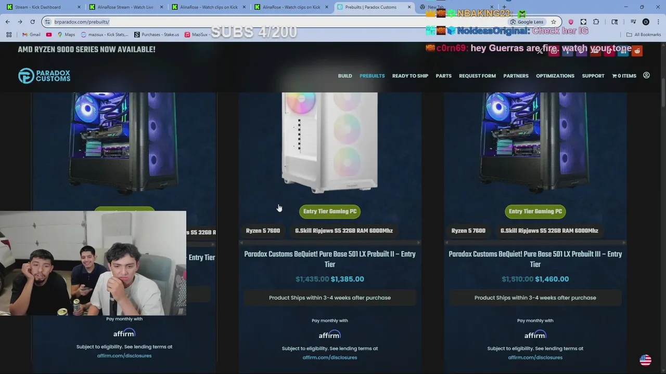666x374 pixels.
Task: Open the YouTube bookmark icon
Action: 49,35
